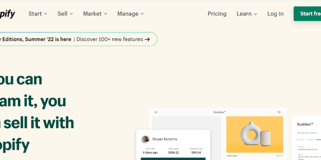
Task: Open the Learn dropdown menu
Action: [247, 14]
